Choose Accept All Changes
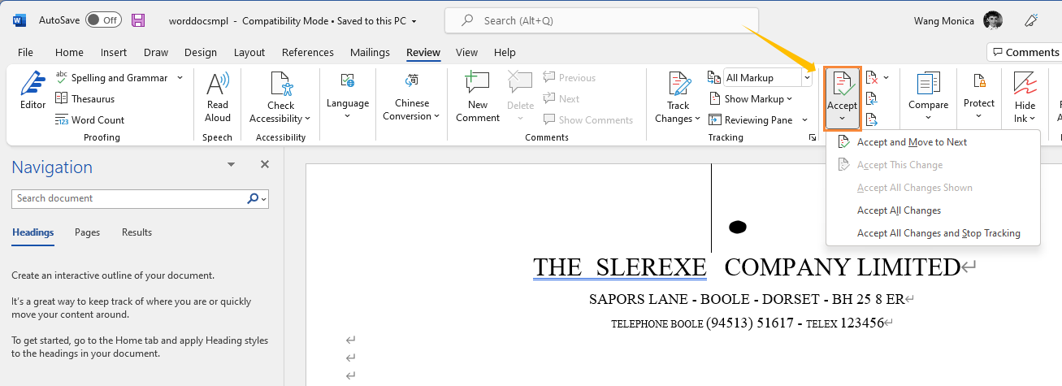The width and height of the screenshot is (1062, 386). (933, 210)
